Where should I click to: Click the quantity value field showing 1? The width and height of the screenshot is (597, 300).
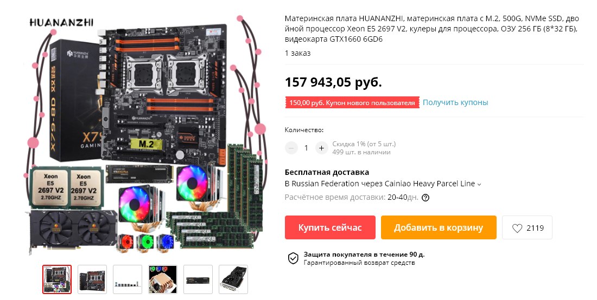coord(306,148)
